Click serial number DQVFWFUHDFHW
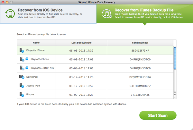Screen dimensions: 193x130 pyautogui.click(x=140, y=77)
